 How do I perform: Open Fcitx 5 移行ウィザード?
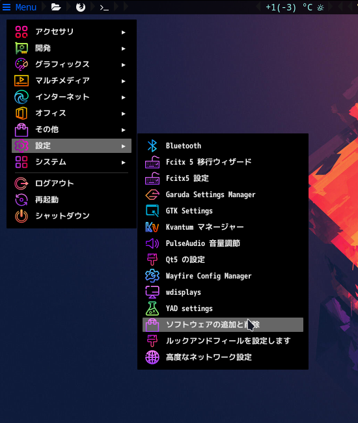tap(223, 162)
